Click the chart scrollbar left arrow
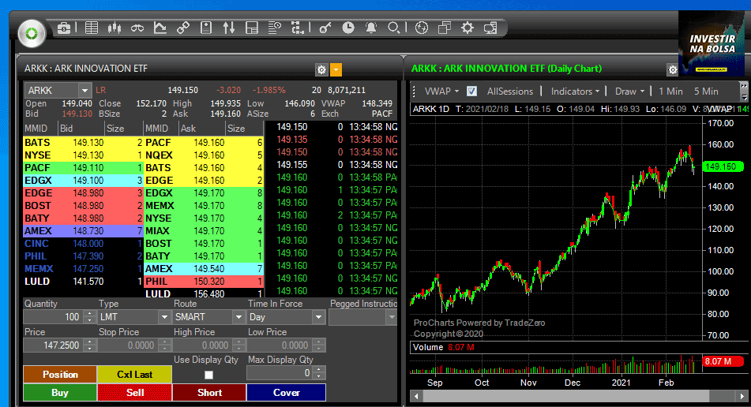Viewport: 751px width, 407px height. point(416,396)
